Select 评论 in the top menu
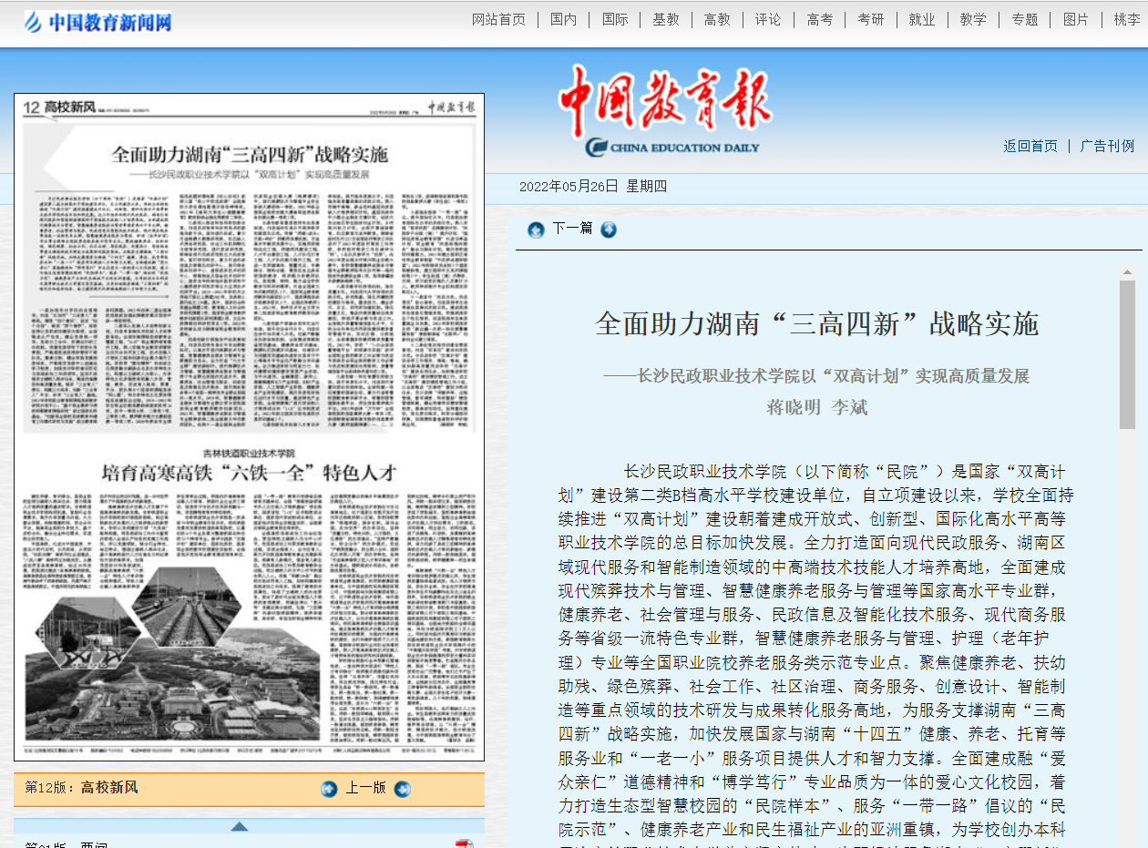 coord(768,19)
